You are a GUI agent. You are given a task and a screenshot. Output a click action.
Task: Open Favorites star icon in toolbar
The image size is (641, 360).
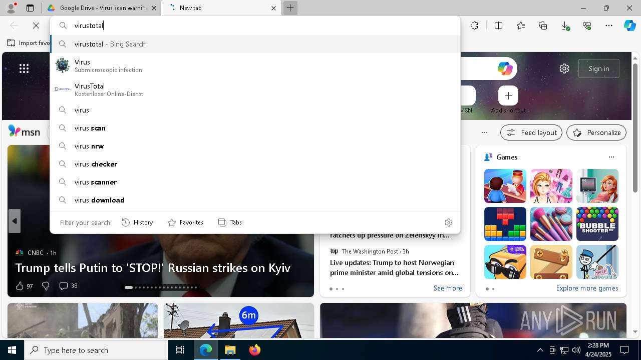521,25
